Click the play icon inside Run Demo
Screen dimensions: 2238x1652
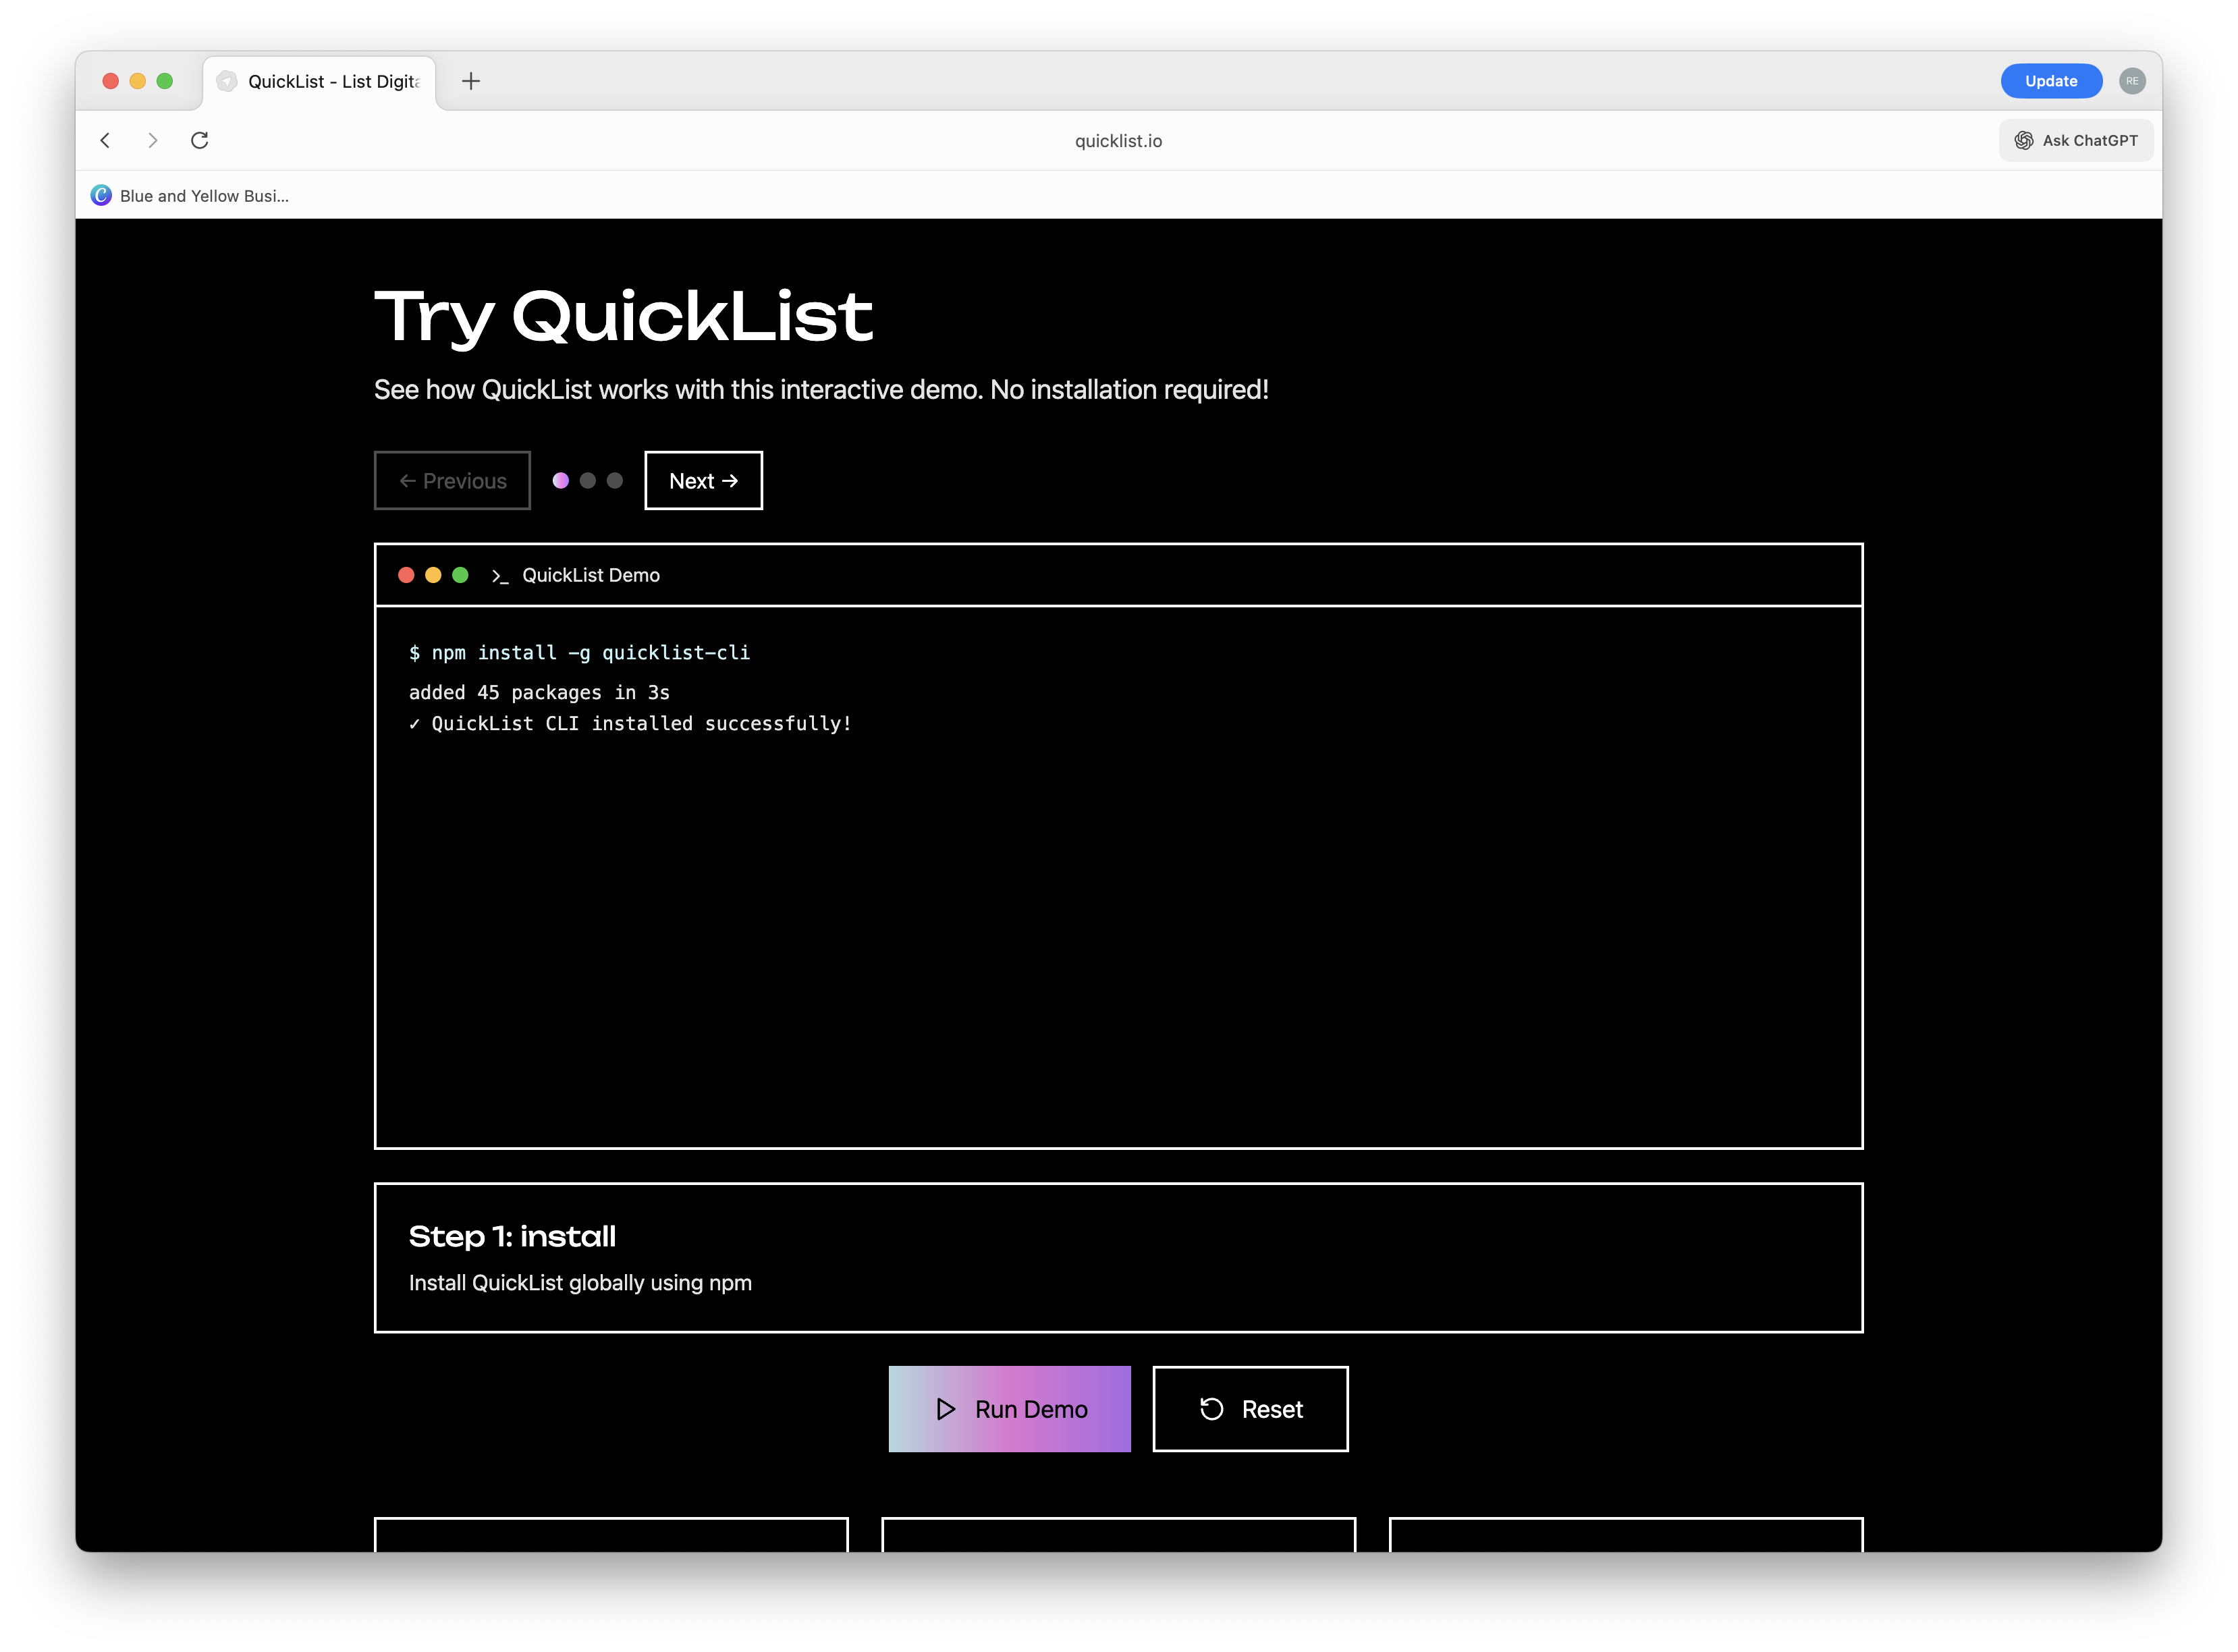coord(944,1408)
